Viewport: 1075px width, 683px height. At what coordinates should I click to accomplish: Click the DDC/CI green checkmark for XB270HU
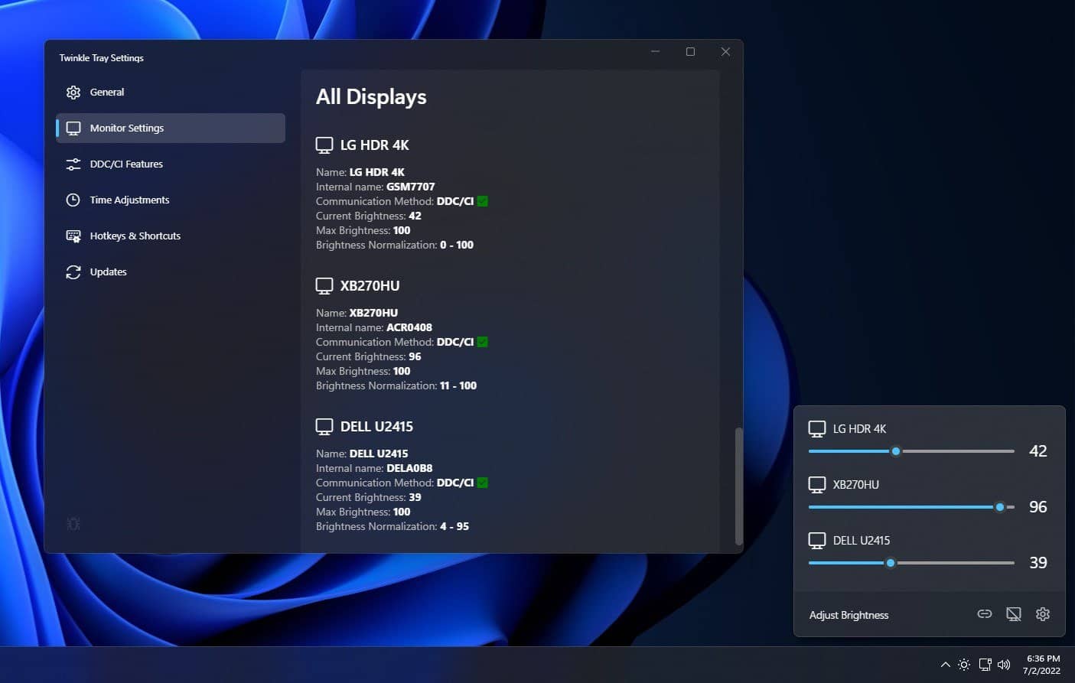482,342
